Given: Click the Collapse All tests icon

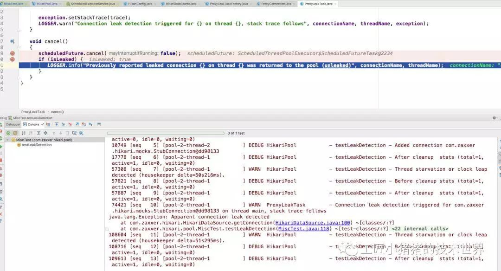Looking at the screenshot, I should [x=45, y=133].
